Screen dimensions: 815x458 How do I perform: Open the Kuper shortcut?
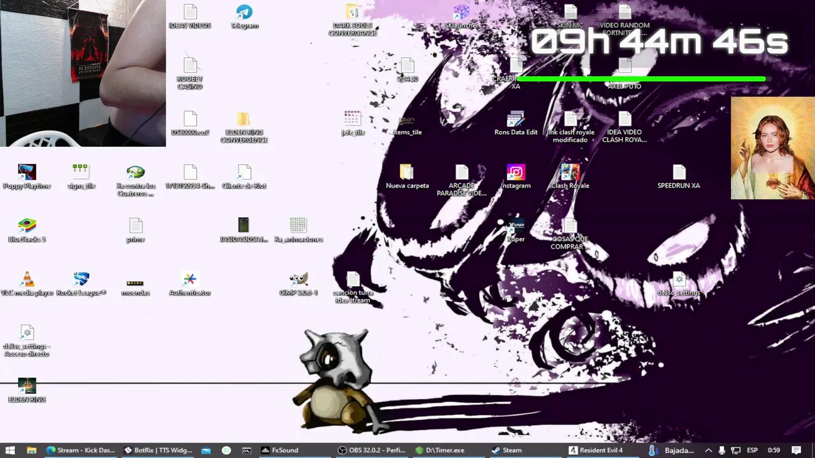516,230
